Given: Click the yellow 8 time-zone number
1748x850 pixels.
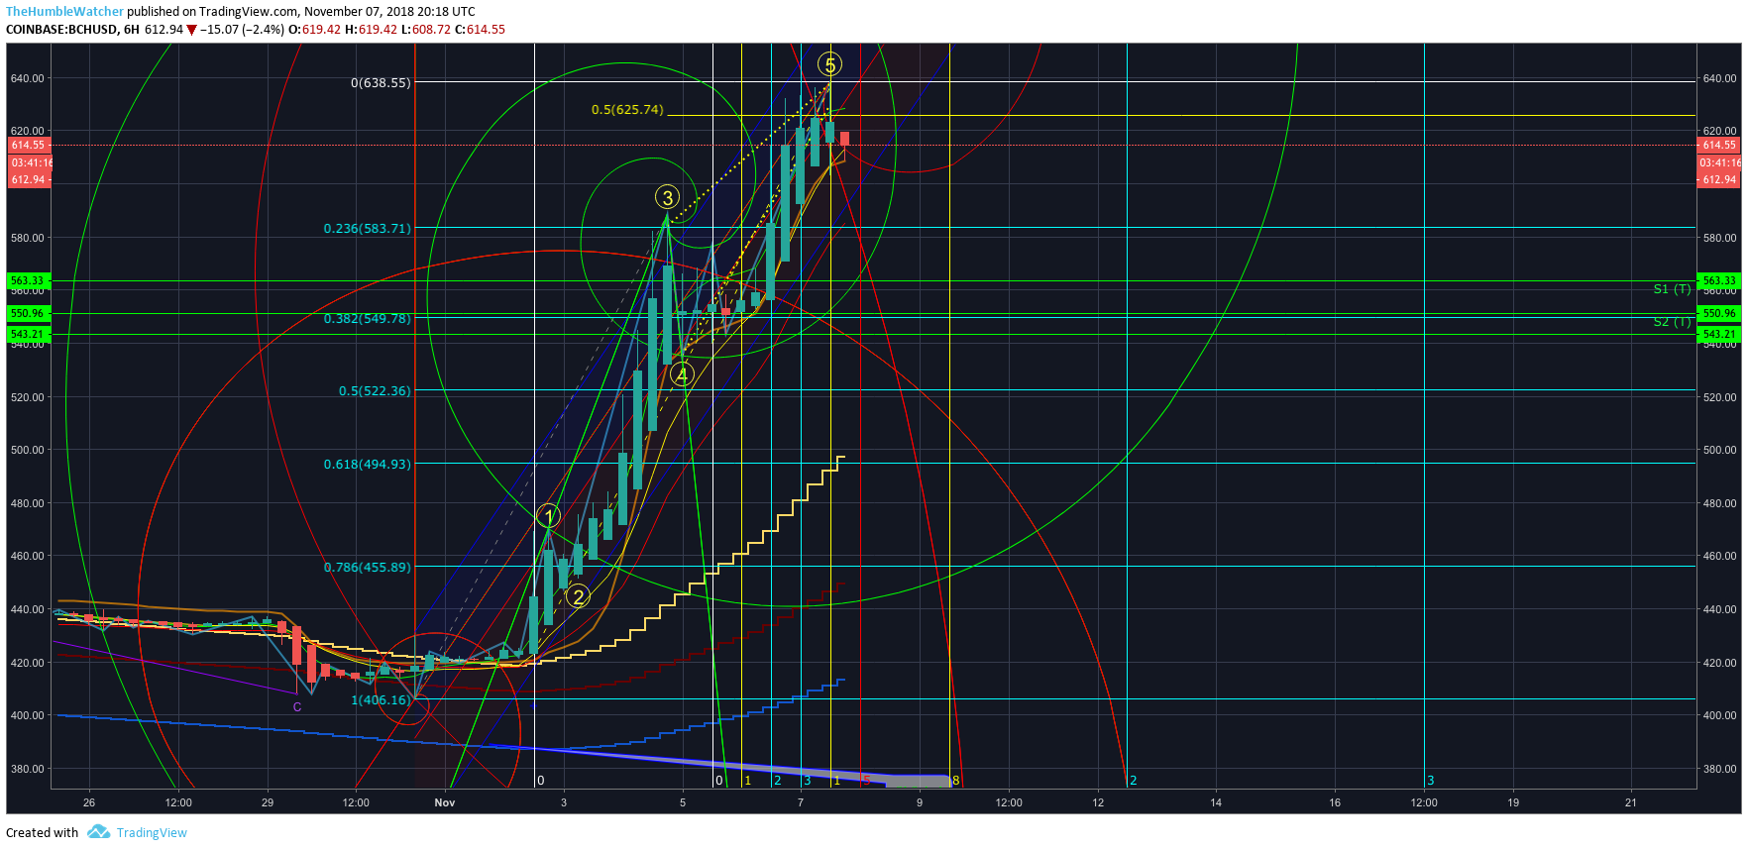Looking at the screenshot, I should (956, 781).
